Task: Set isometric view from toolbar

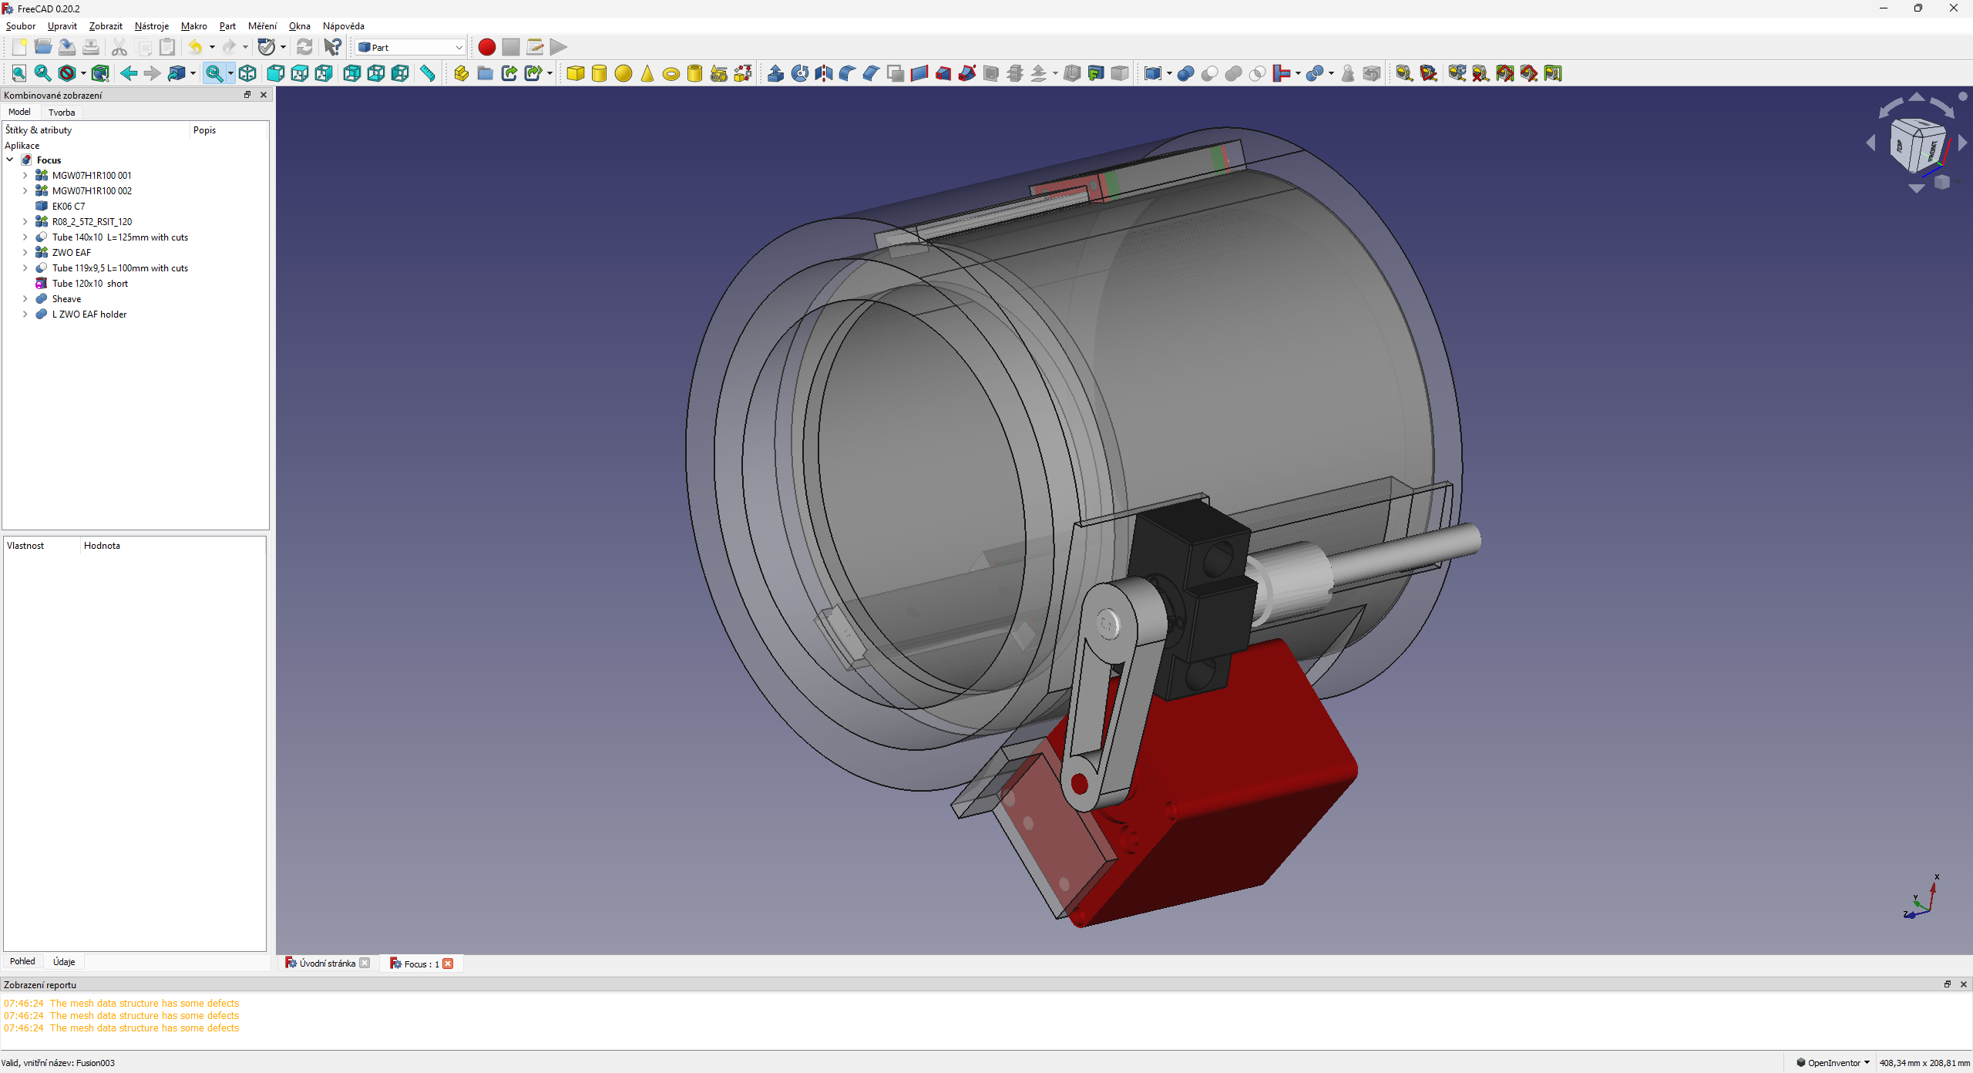Action: [x=247, y=73]
